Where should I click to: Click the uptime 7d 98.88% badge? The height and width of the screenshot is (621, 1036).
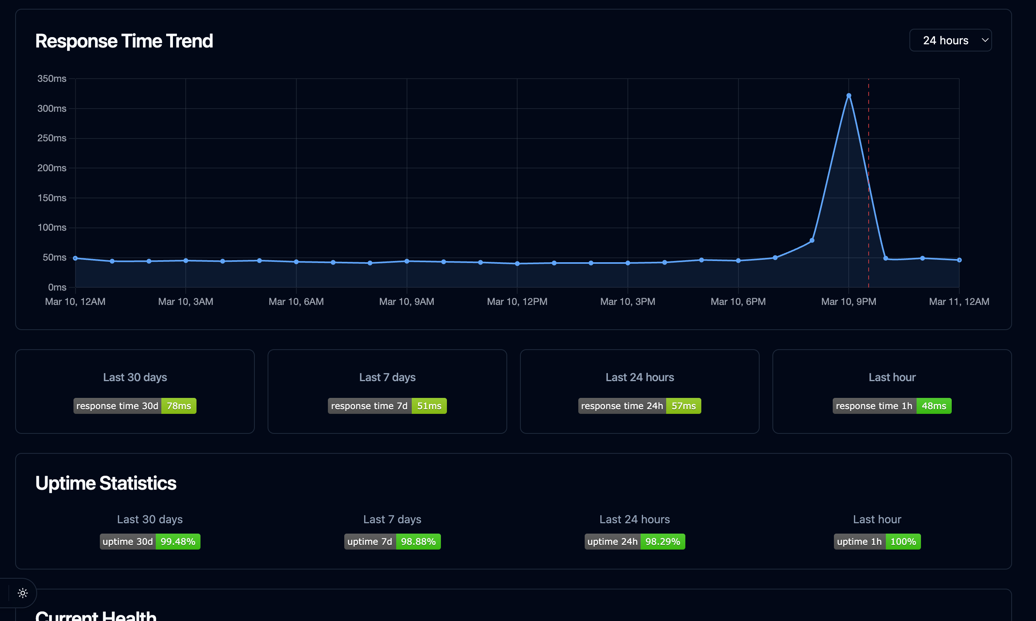pyautogui.click(x=392, y=541)
